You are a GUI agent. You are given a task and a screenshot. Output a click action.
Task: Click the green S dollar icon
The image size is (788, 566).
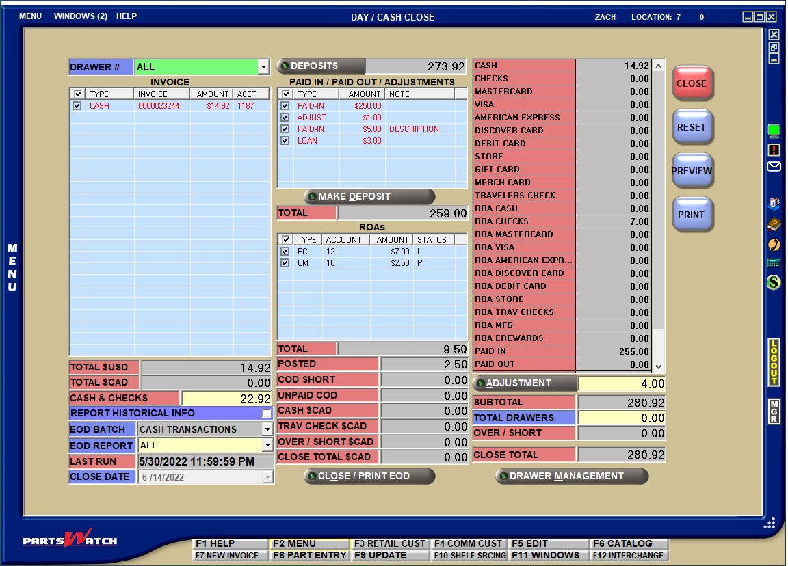point(774,282)
